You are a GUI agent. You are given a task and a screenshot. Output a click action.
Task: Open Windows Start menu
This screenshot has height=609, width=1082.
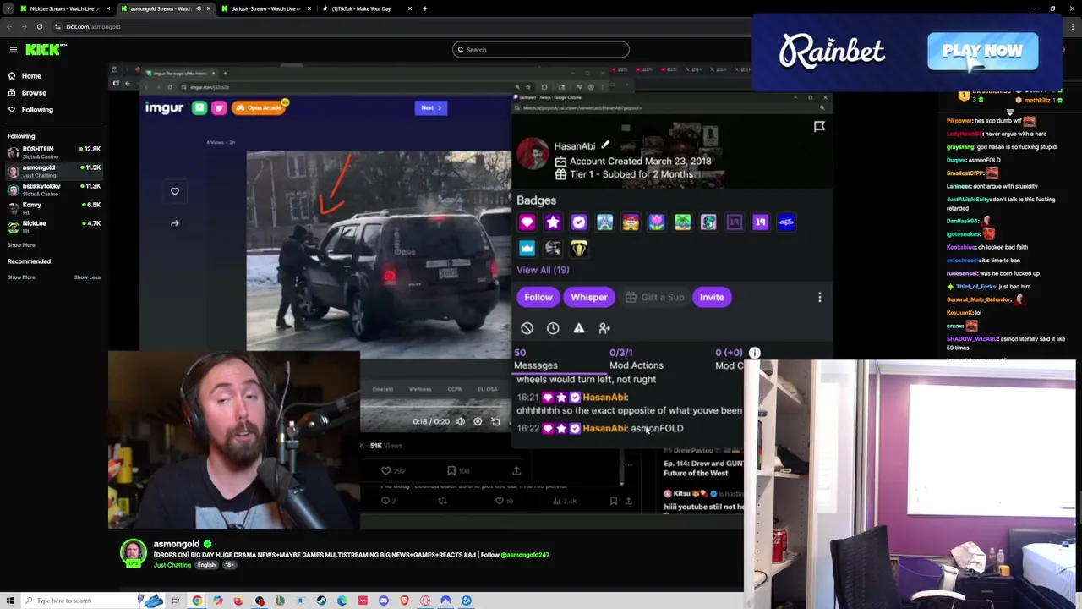9,601
